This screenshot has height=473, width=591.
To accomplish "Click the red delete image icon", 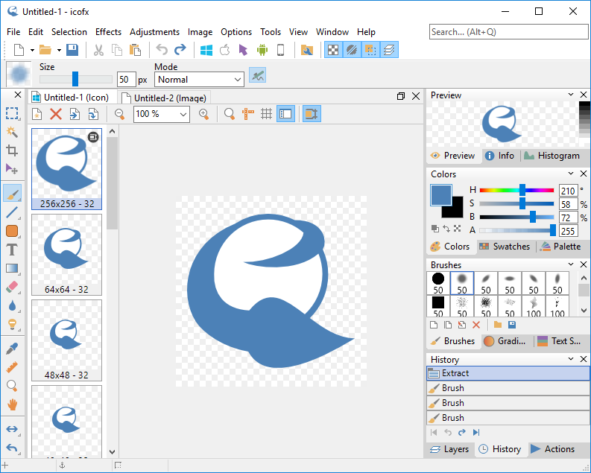I will pyautogui.click(x=56, y=114).
